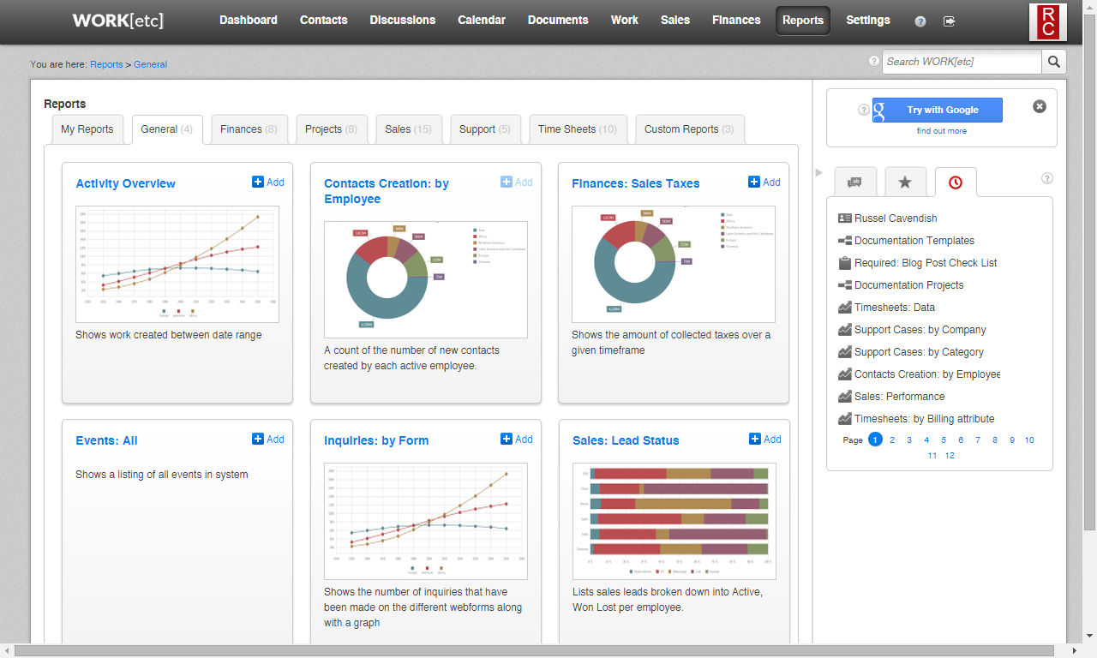
Task: Open the Inquiries: by Form chart thumbnail
Action: 425,521
